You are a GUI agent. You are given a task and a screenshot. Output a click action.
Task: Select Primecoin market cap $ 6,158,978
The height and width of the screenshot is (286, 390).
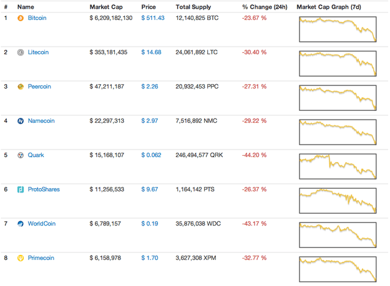pos(105,258)
